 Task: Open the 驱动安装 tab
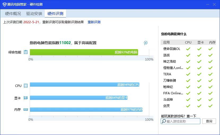(34, 13)
